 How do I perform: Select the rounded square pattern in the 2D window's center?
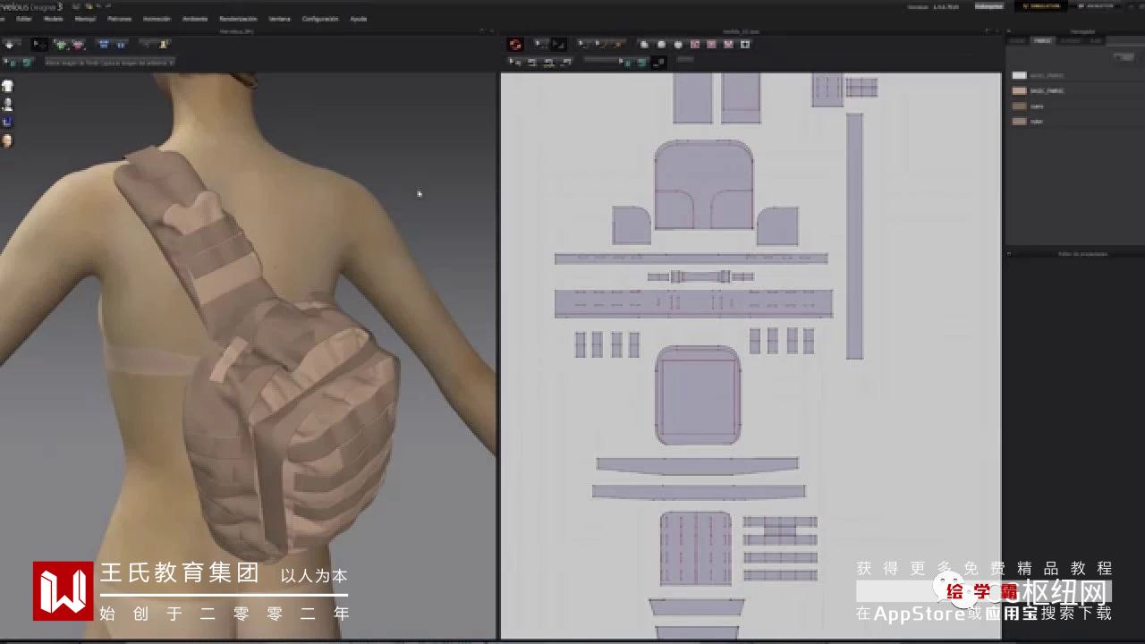(698, 395)
